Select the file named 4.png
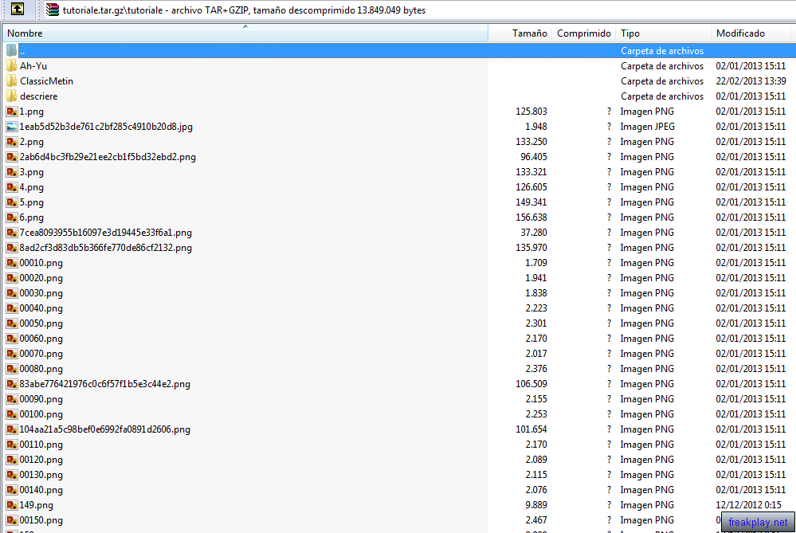 point(32,187)
